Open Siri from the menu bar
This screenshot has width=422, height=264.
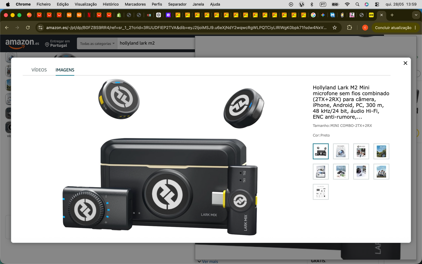[x=367, y=4]
